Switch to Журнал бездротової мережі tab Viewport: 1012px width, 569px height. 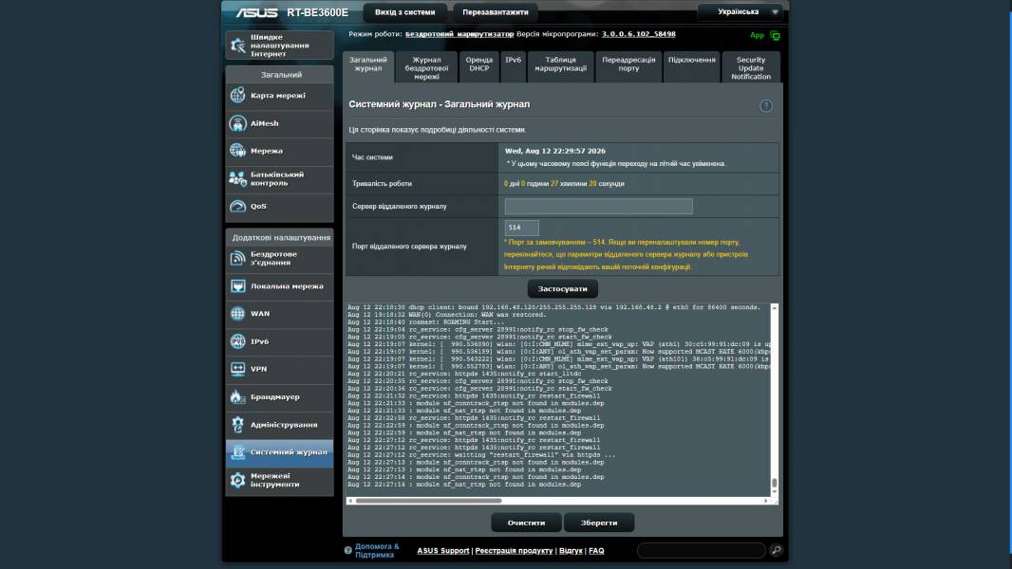coord(426,67)
